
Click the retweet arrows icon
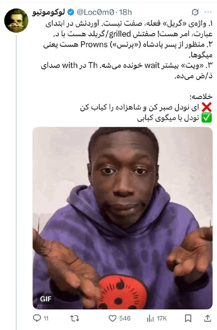75,318
